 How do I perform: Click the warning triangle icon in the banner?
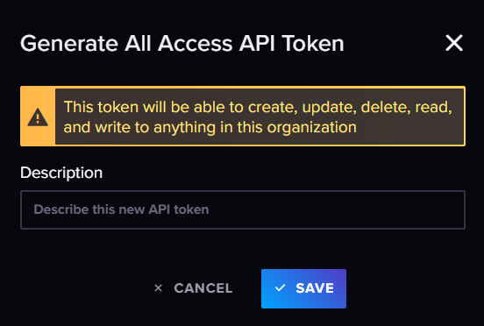38,117
